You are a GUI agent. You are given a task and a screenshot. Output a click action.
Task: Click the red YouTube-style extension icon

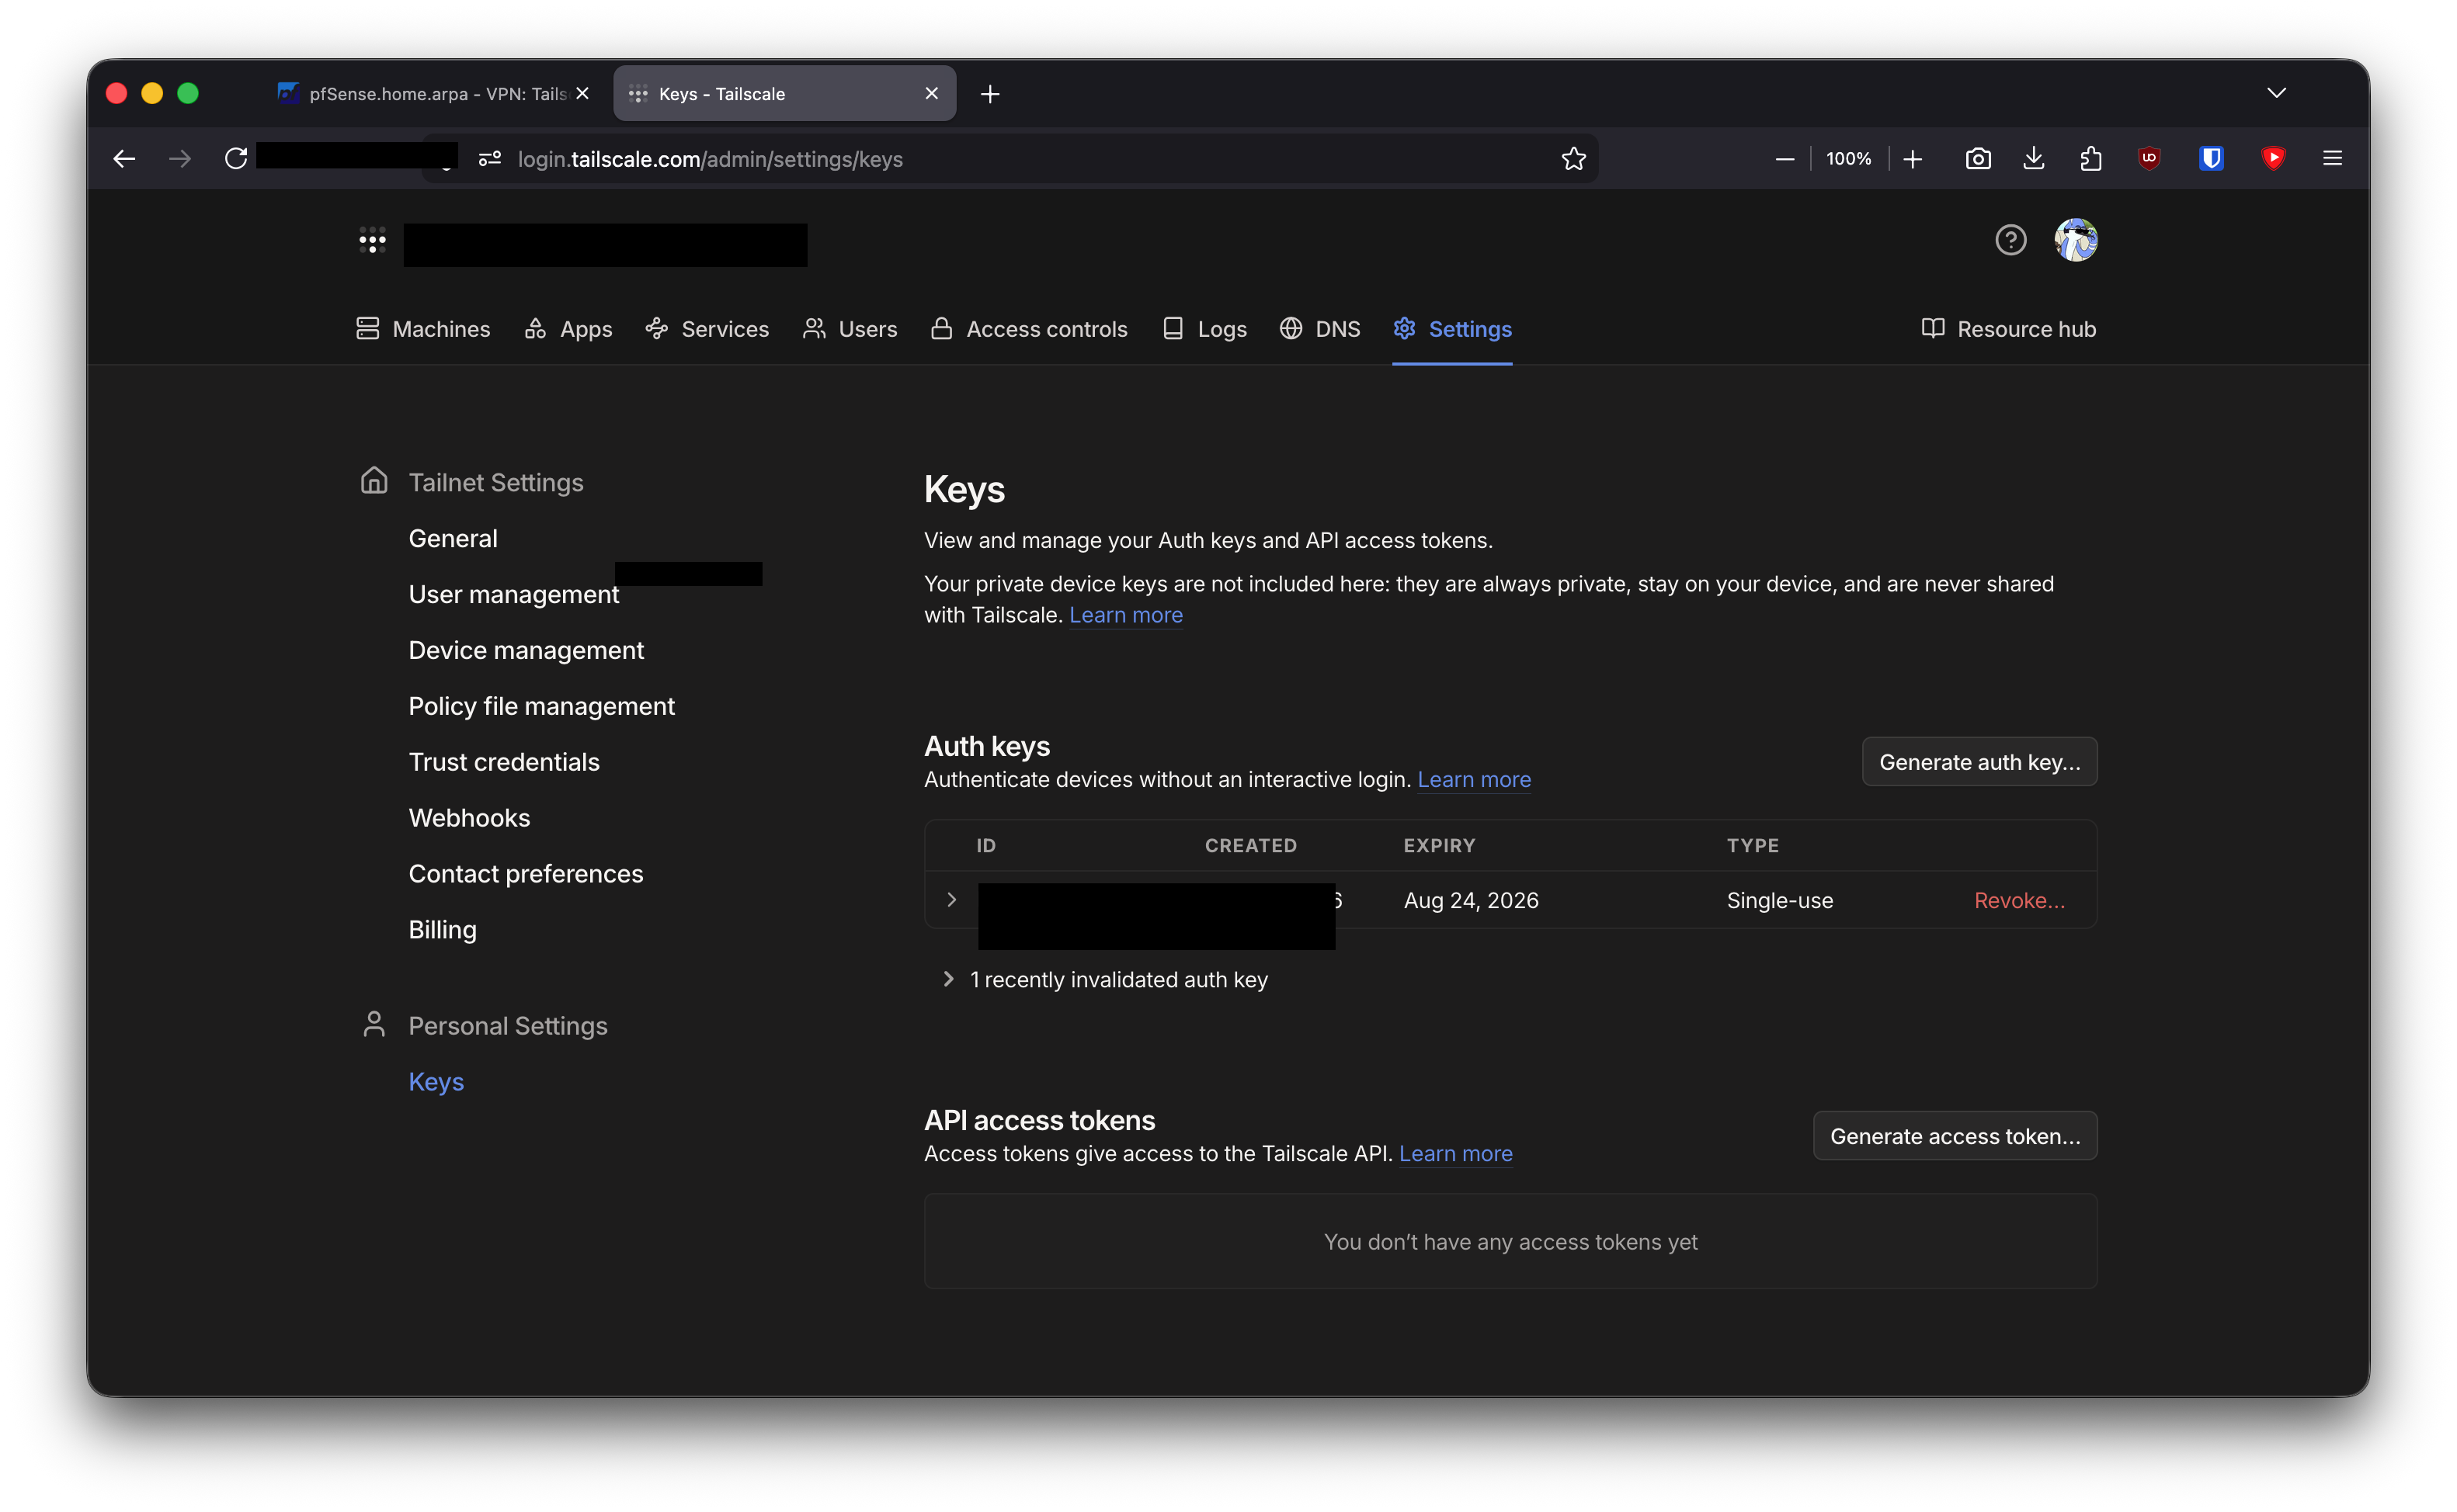(x=2273, y=158)
